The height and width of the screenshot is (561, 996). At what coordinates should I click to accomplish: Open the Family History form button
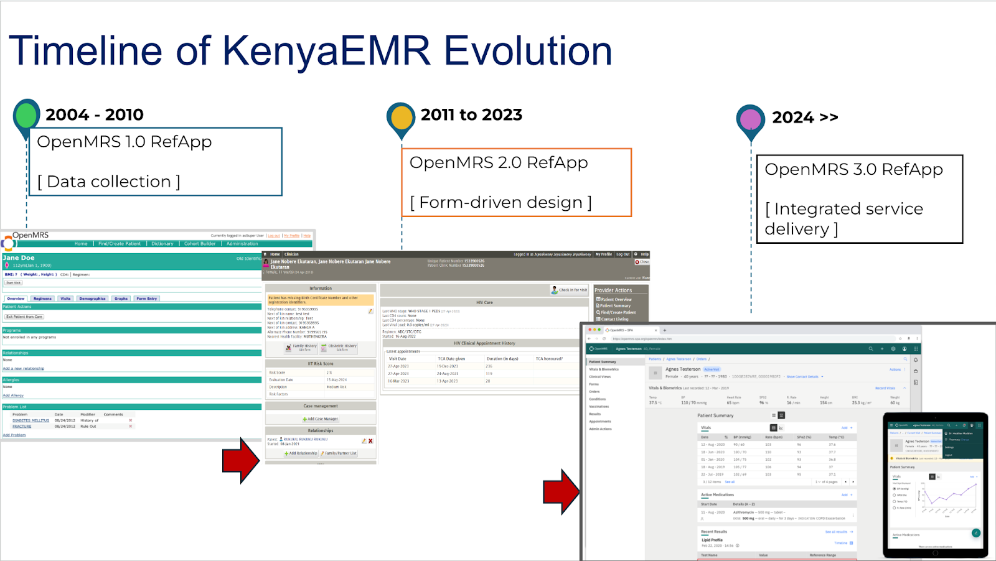301,348
